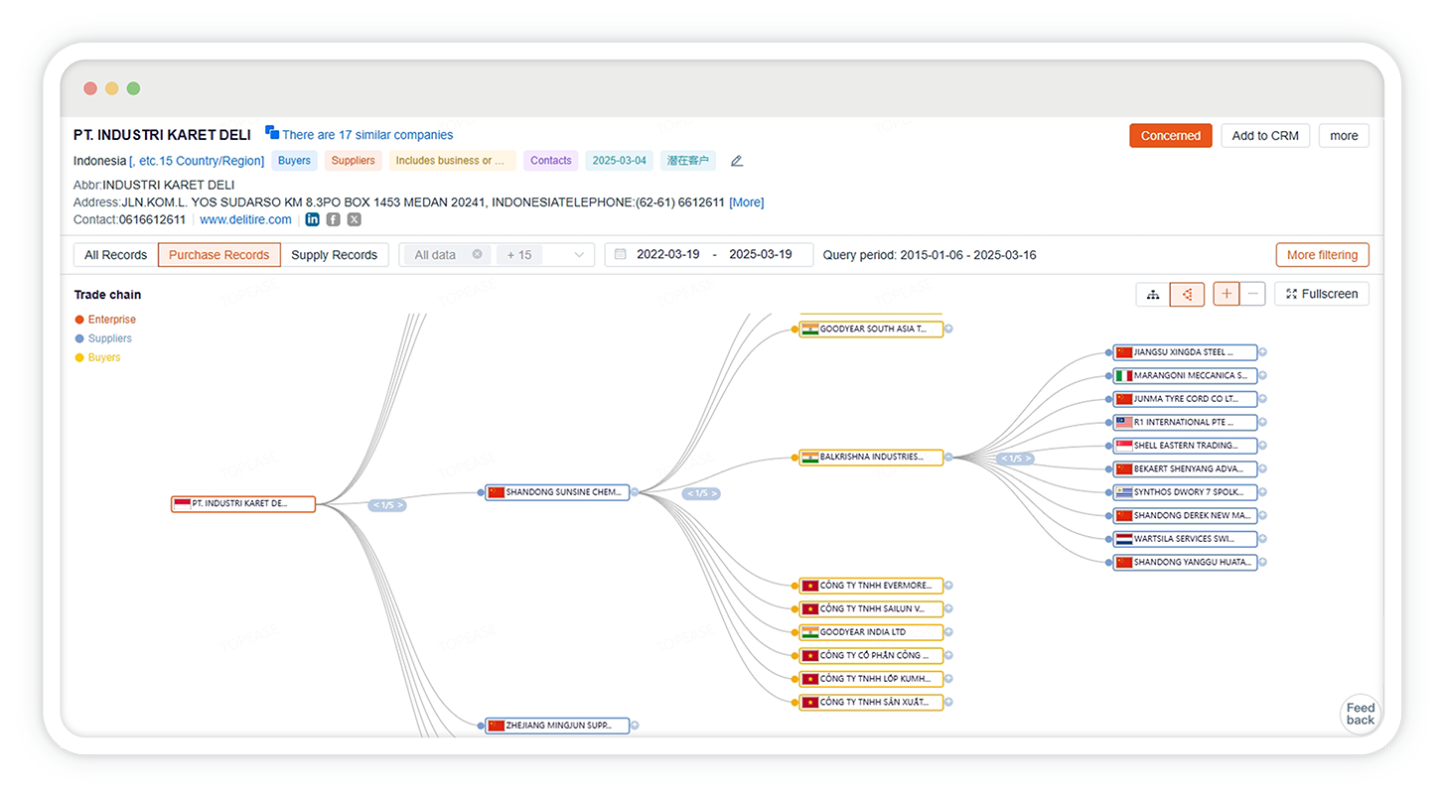Select the Purchase Records tab
The height and width of the screenshot is (798, 1445).
[218, 255]
